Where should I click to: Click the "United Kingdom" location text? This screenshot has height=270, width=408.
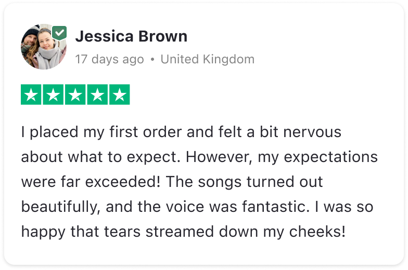tap(207, 59)
